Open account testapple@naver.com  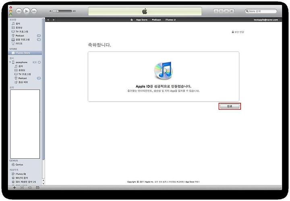(266, 20)
